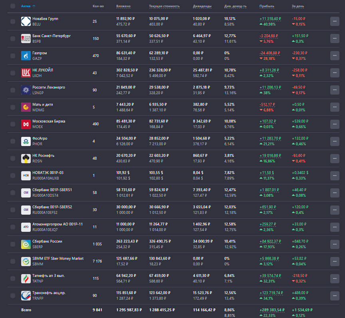Select the НК ЛУКОЙЛ asset name
The height and width of the screenshot is (318, 345).
click(x=43, y=70)
